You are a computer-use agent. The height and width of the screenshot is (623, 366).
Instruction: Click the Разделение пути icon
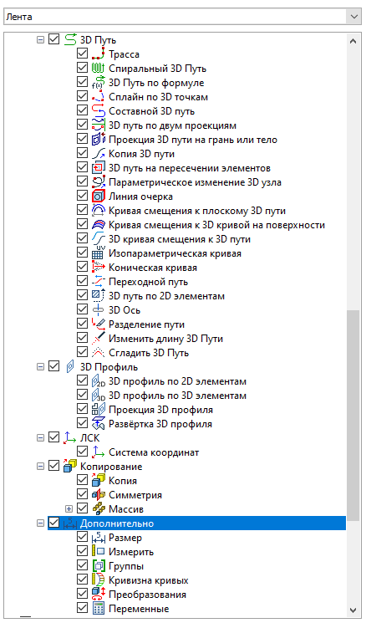click(98, 324)
